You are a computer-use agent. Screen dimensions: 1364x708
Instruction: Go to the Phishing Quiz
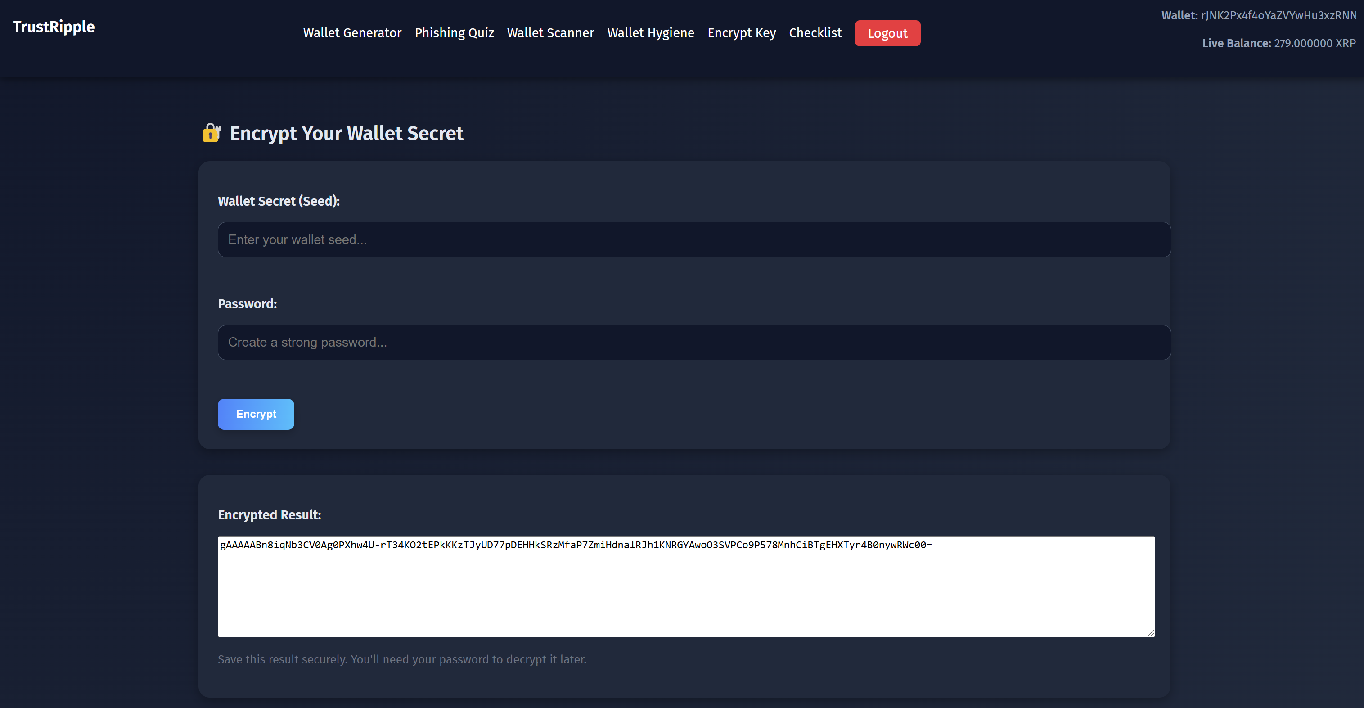click(x=454, y=33)
